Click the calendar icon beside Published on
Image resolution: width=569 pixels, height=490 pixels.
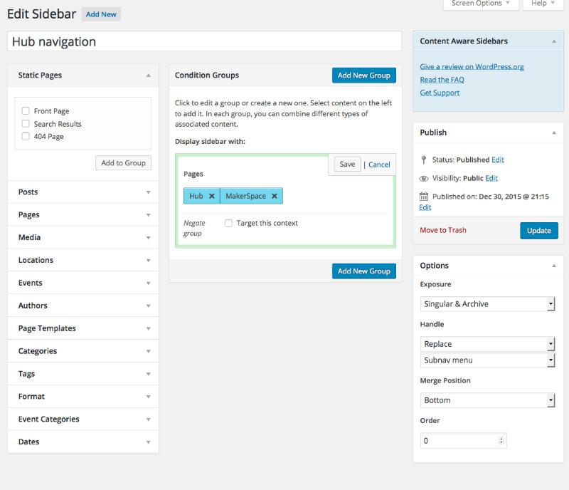[423, 197]
